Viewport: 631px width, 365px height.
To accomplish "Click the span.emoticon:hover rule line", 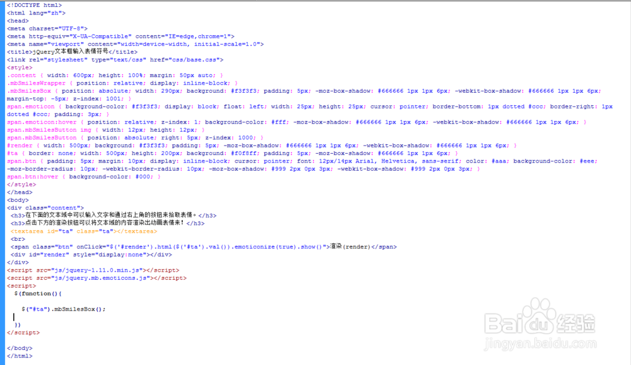I will (x=297, y=122).
